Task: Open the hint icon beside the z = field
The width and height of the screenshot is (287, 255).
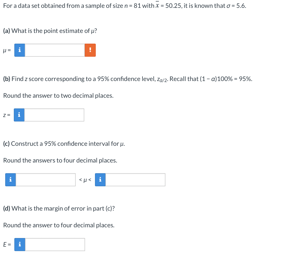Action: [19, 115]
